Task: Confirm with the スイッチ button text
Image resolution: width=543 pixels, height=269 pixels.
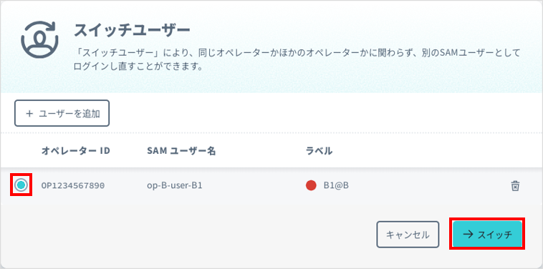Action: (x=494, y=235)
